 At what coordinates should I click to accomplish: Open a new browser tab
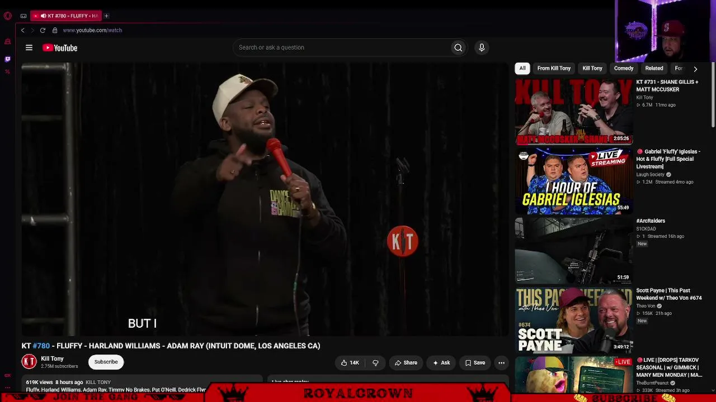106,16
